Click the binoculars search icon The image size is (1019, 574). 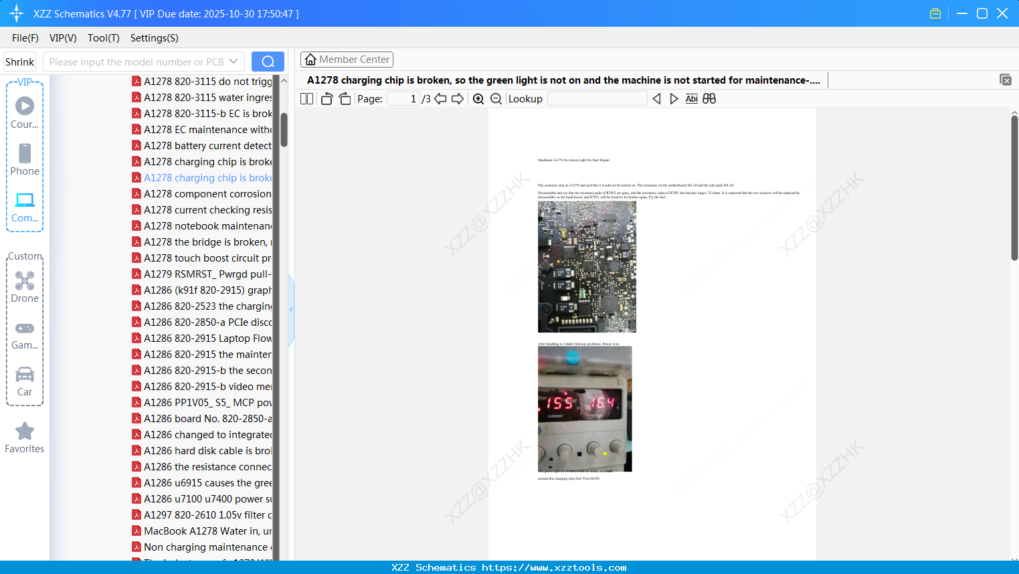click(x=709, y=98)
